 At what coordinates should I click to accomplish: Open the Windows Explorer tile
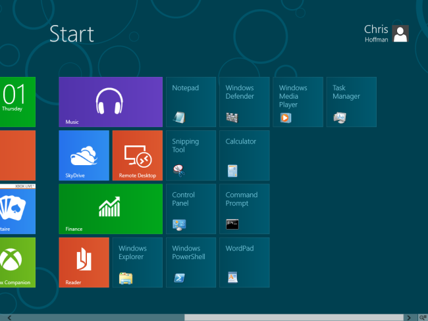pyautogui.click(x=138, y=262)
